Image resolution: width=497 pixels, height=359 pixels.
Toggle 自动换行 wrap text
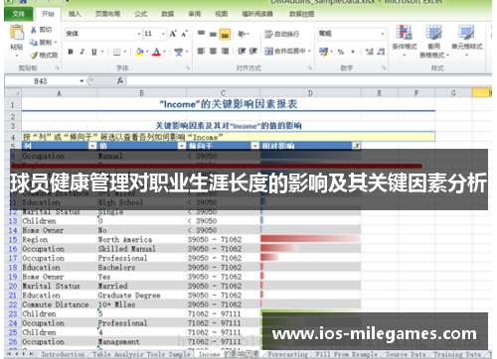point(282,34)
